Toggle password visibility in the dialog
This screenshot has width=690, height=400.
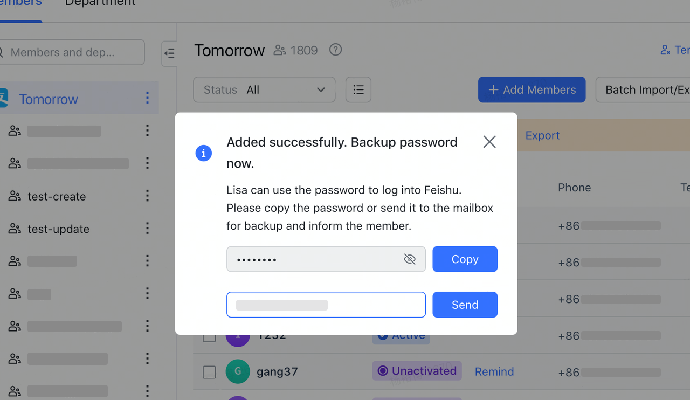coord(410,259)
